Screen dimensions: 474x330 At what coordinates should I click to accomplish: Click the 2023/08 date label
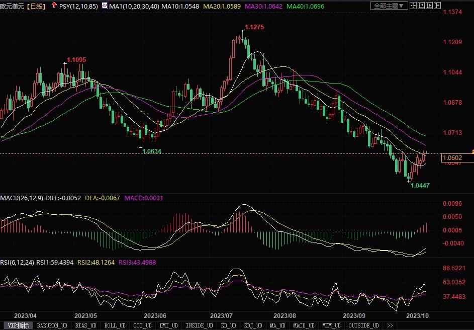tap(285, 316)
